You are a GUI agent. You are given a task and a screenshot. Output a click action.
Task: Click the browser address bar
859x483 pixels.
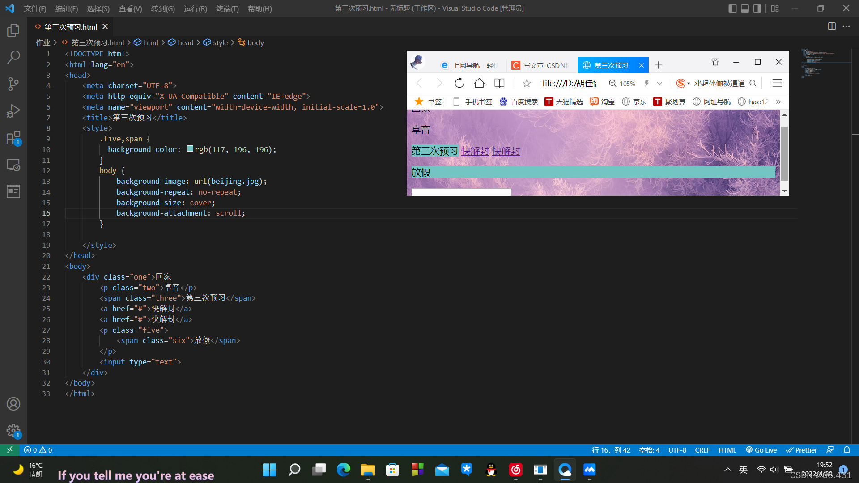click(x=569, y=83)
